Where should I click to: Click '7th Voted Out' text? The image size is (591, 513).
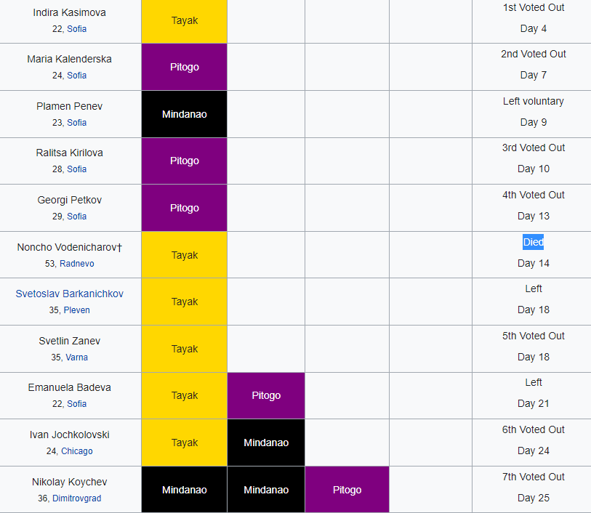point(534,477)
